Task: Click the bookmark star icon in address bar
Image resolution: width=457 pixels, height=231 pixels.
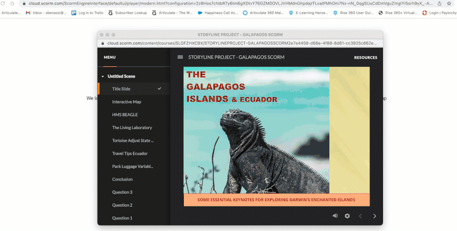Action: coord(449,3)
